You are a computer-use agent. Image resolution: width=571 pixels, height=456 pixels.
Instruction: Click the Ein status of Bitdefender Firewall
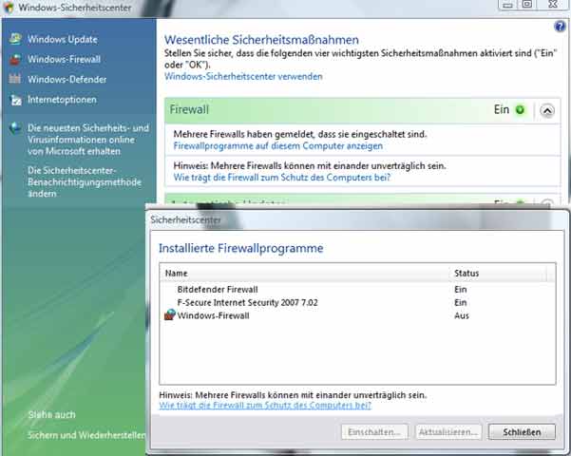point(460,289)
